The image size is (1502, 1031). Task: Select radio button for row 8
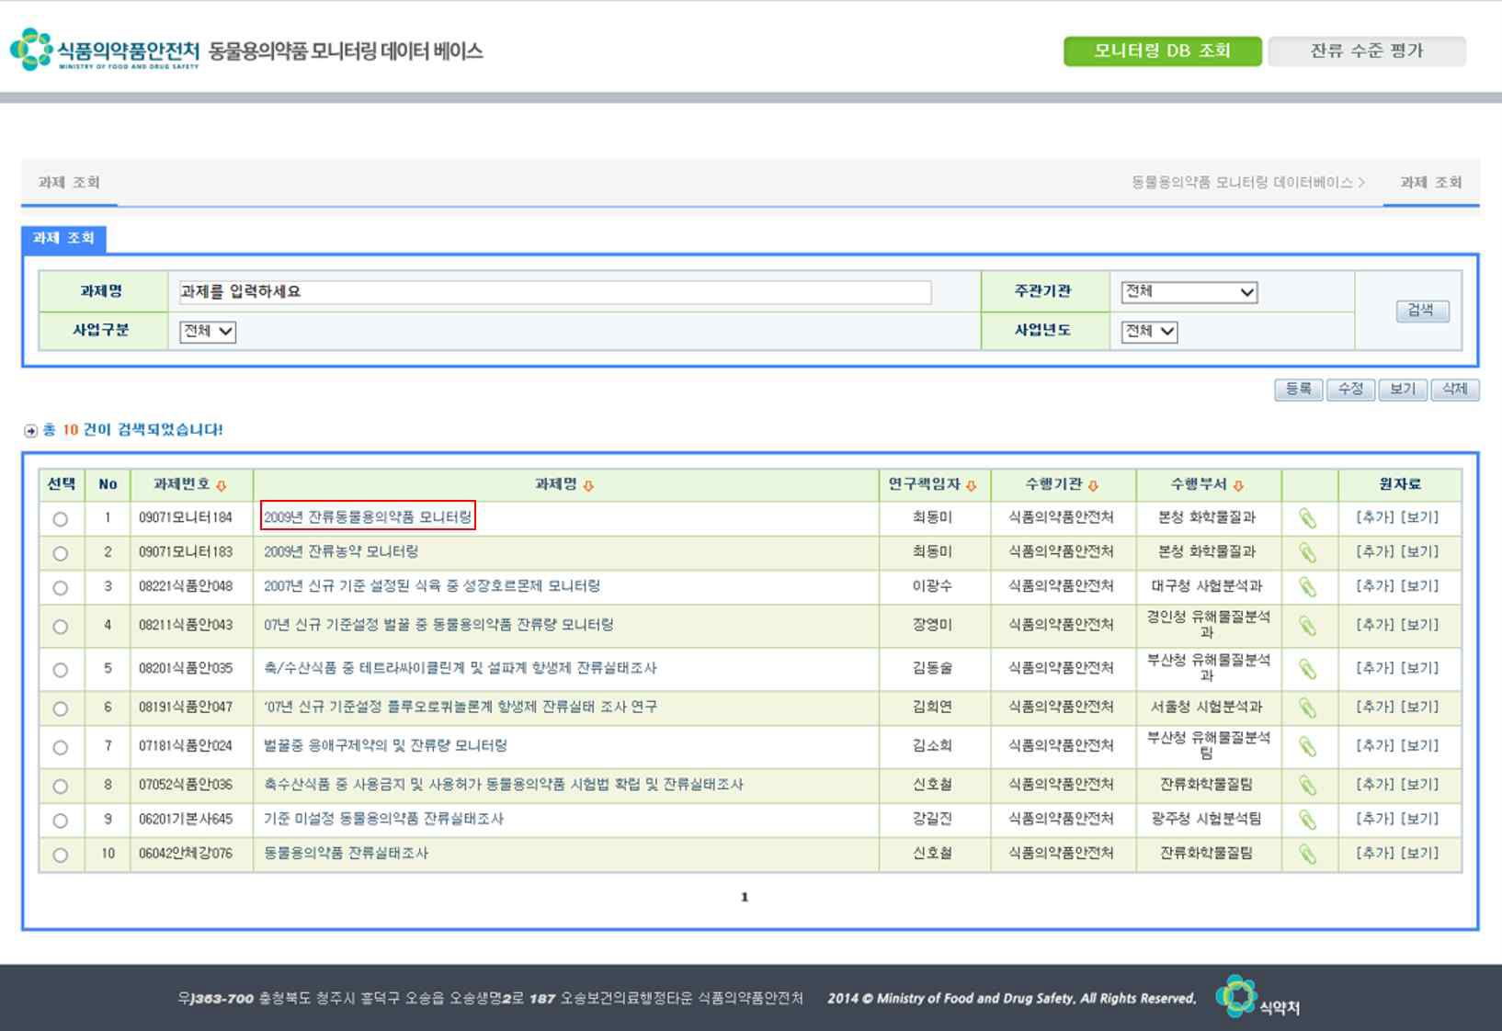coord(61,787)
